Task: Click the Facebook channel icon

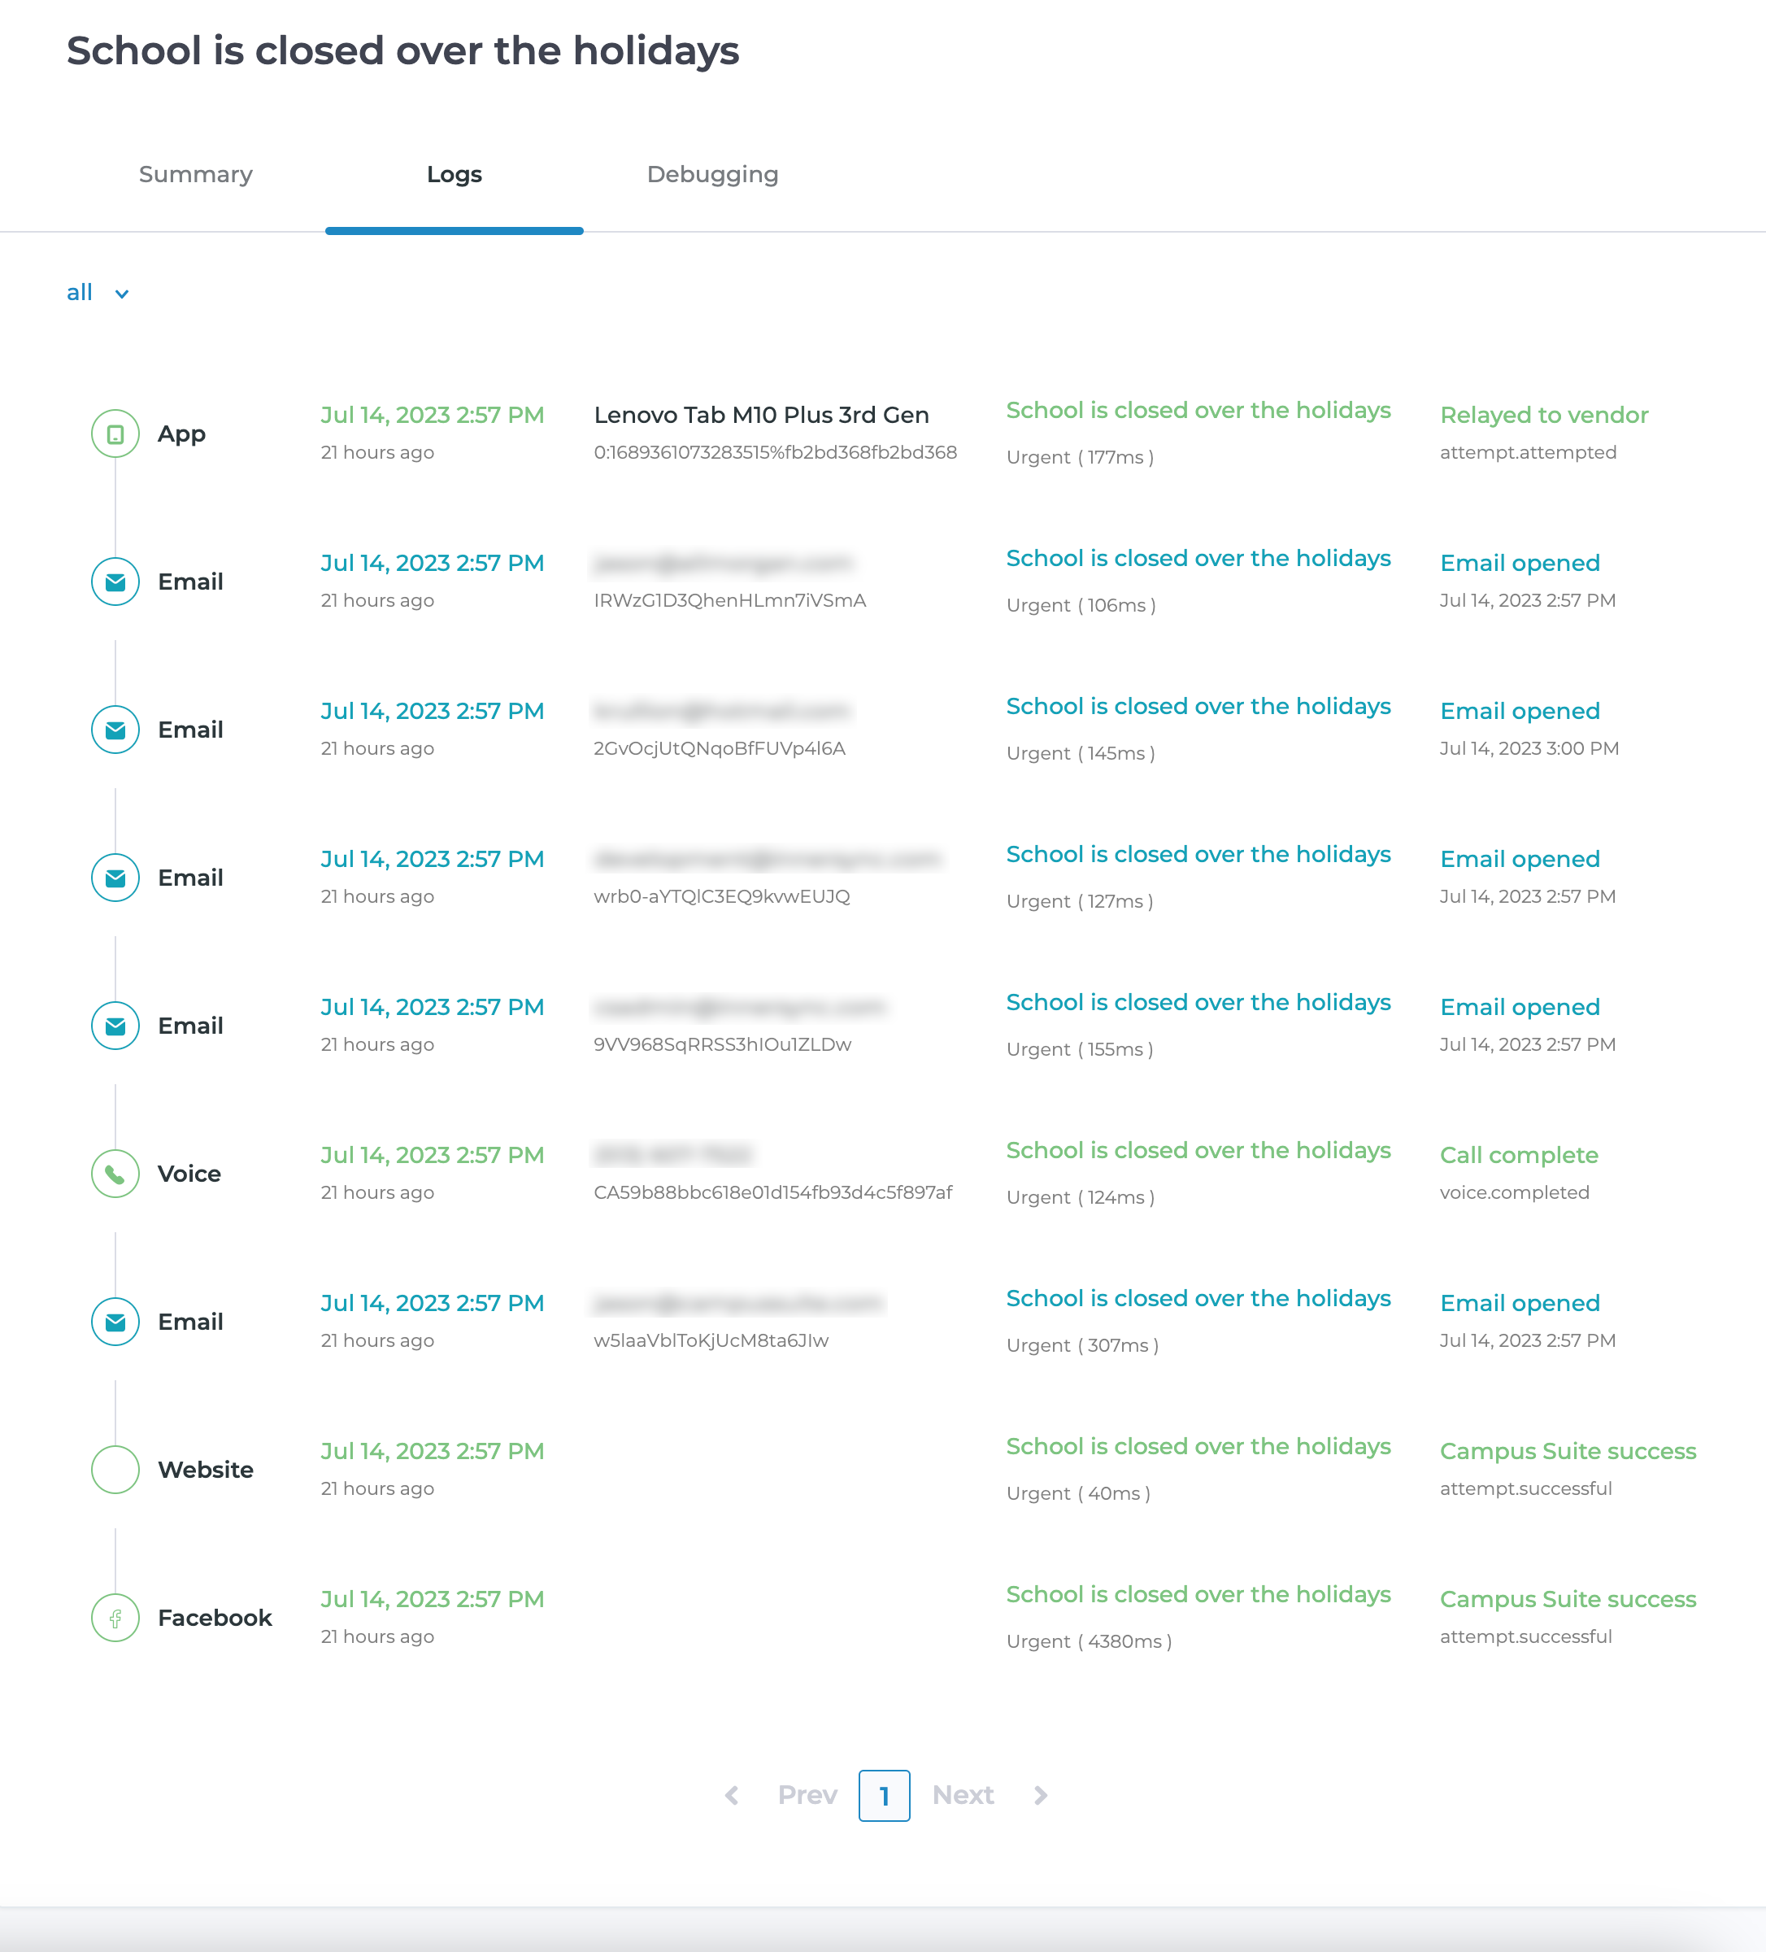Action: 115,1618
